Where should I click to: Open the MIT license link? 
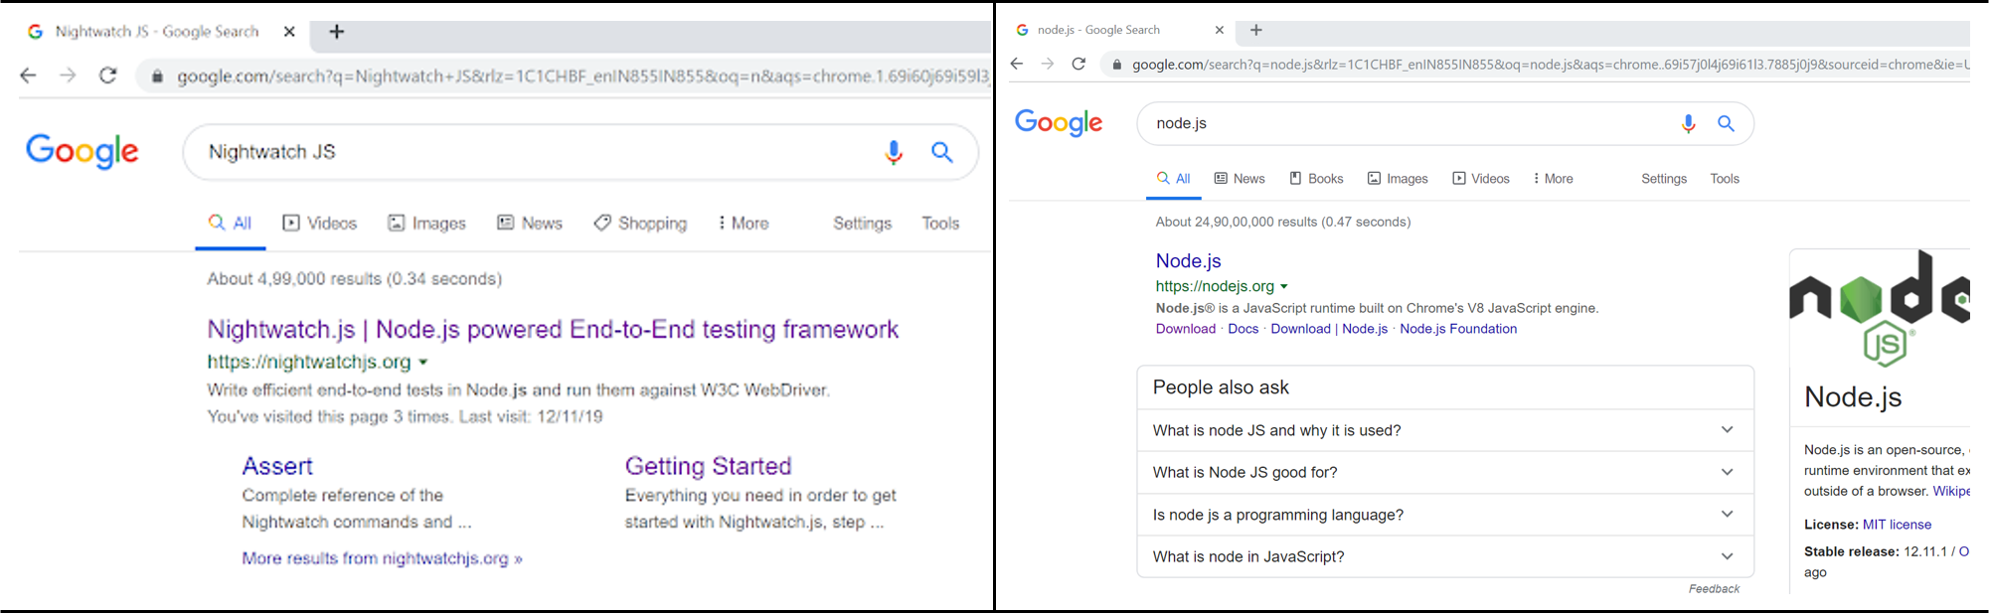click(x=1897, y=525)
